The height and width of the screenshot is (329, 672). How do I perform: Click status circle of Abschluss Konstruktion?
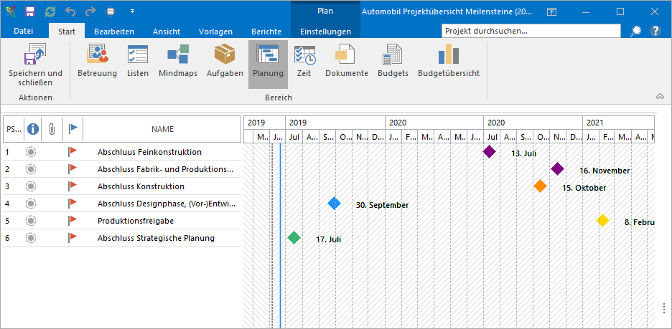click(30, 186)
